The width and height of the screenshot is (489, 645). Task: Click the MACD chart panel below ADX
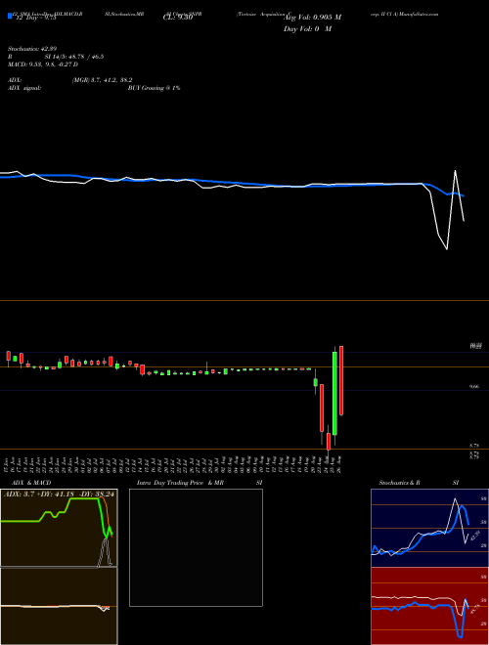coord(59,606)
